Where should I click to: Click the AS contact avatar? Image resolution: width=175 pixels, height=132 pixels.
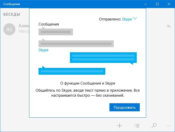point(9,30)
